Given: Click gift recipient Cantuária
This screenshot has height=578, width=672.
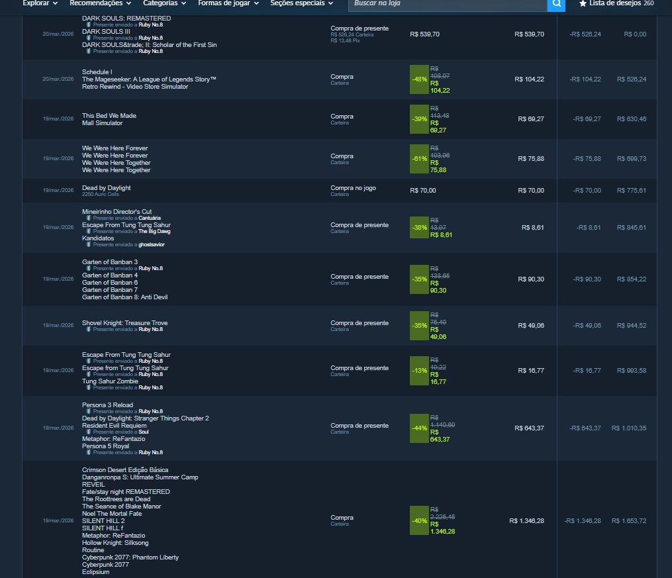Looking at the screenshot, I should (x=150, y=218).
